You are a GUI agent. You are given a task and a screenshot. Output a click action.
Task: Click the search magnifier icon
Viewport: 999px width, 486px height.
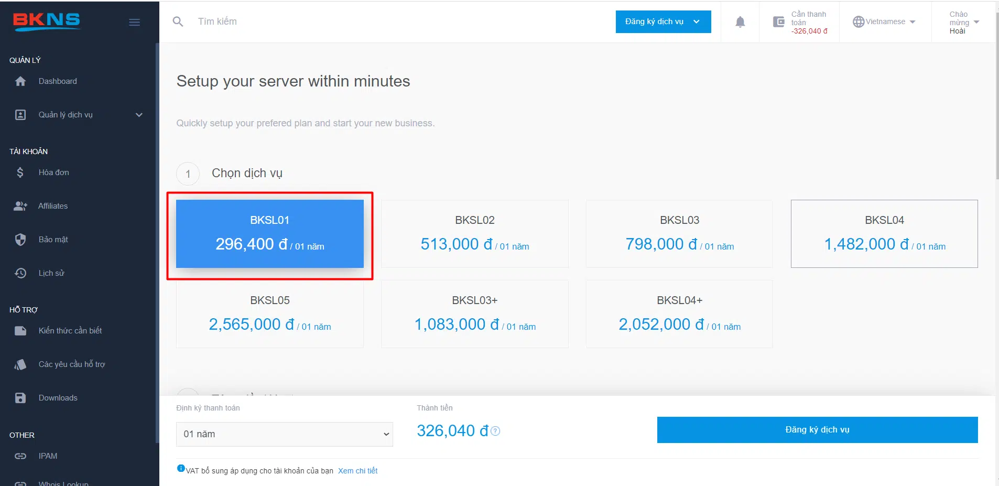click(x=178, y=21)
